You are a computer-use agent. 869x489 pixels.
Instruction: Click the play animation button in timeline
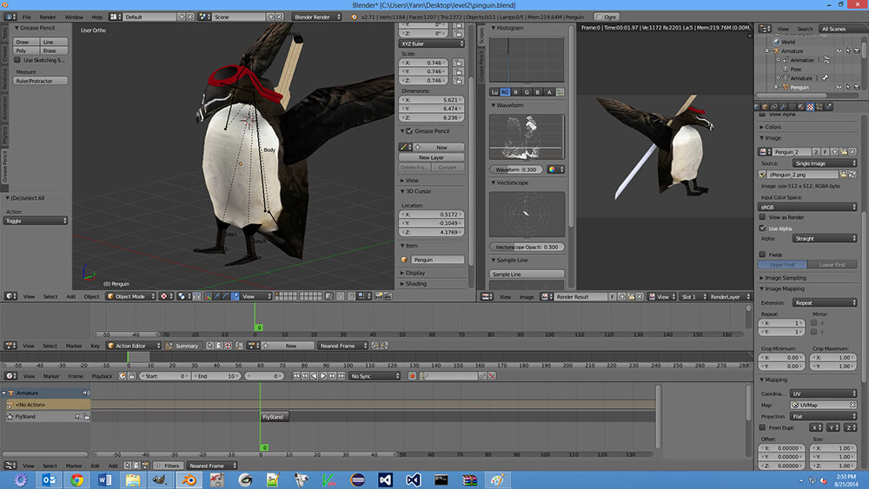point(323,376)
